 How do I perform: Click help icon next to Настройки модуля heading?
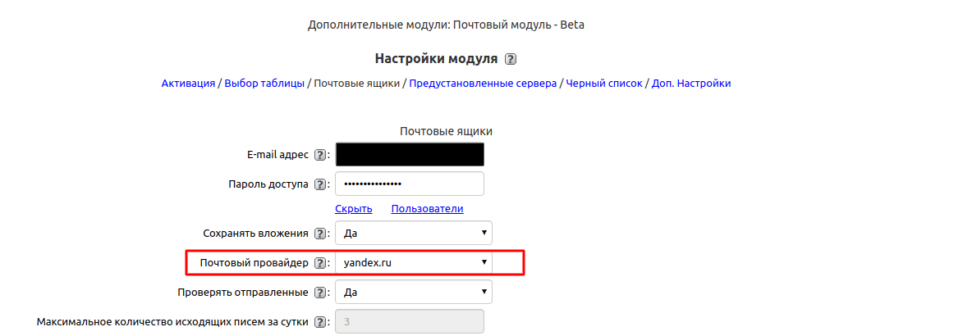511,59
